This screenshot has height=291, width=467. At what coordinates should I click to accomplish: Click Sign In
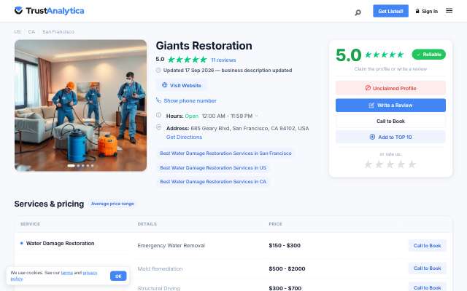coord(430,12)
